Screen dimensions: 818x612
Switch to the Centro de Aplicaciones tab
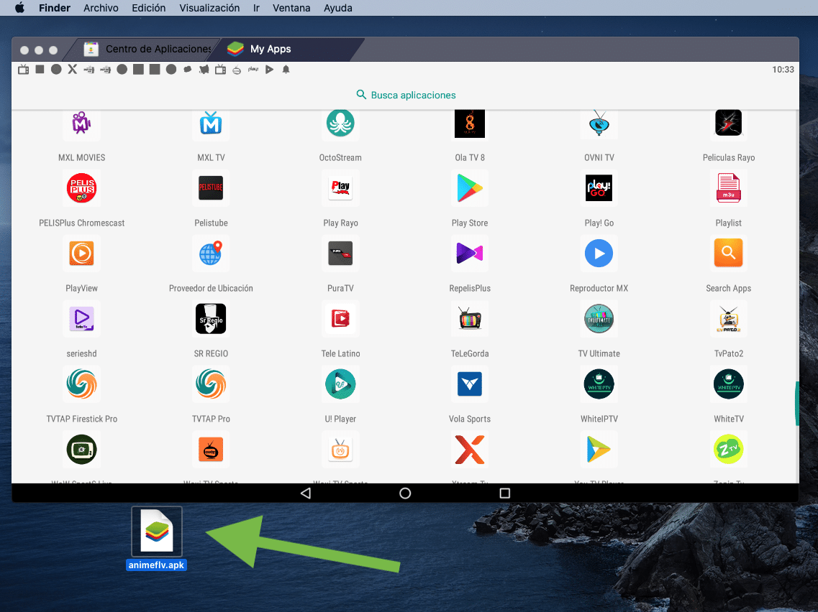point(147,49)
